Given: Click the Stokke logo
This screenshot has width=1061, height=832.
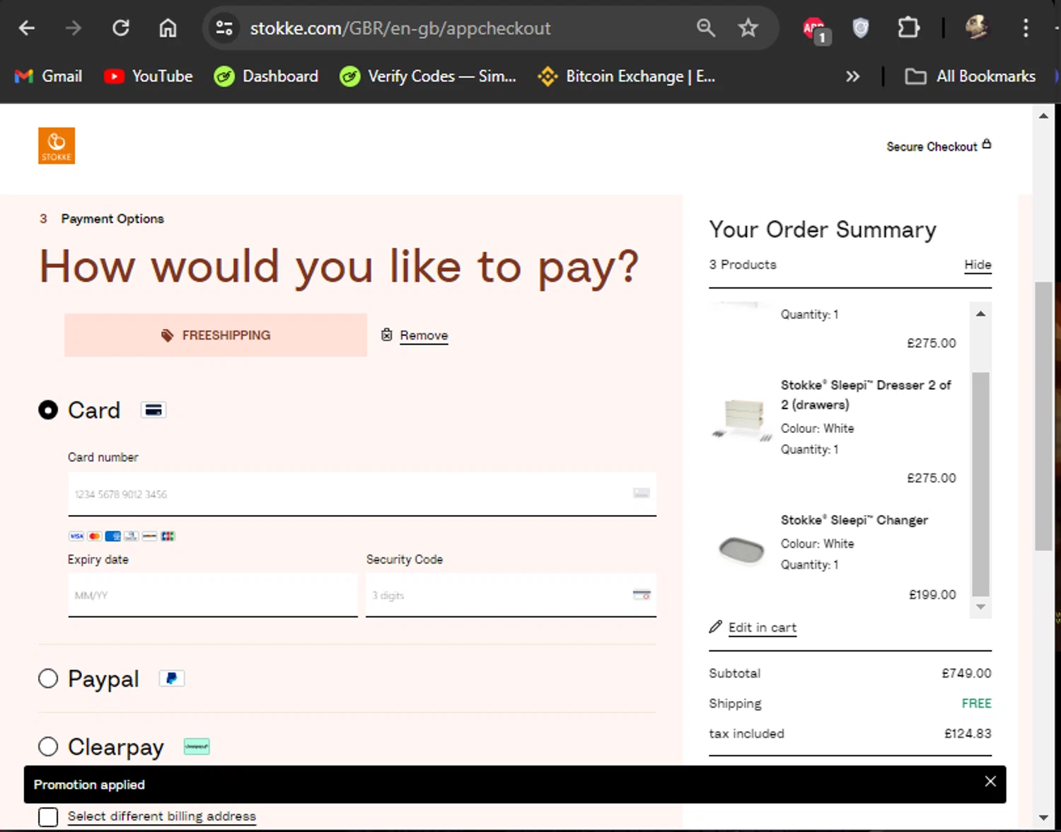Looking at the screenshot, I should point(57,146).
